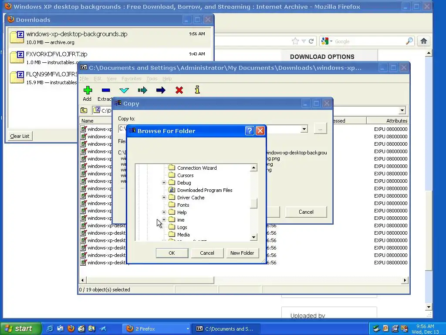The height and width of the screenshot is (335, 446).
Task: Click the teal Copy arrow icon in 7-Zip toolbar
Action: (x=142, y=90)
